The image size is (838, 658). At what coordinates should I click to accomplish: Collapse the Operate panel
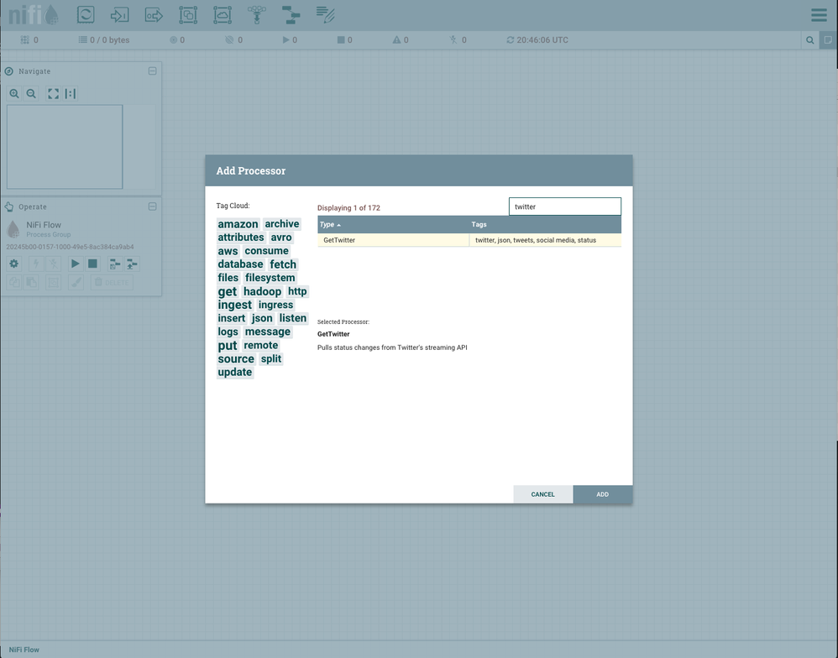[152, 206]
